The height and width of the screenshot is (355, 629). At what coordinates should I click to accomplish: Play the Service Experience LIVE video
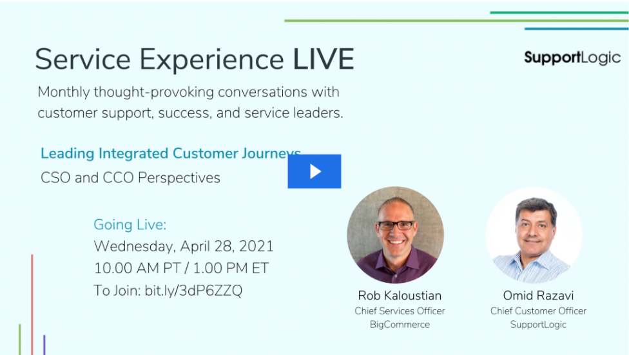(314, 171)
